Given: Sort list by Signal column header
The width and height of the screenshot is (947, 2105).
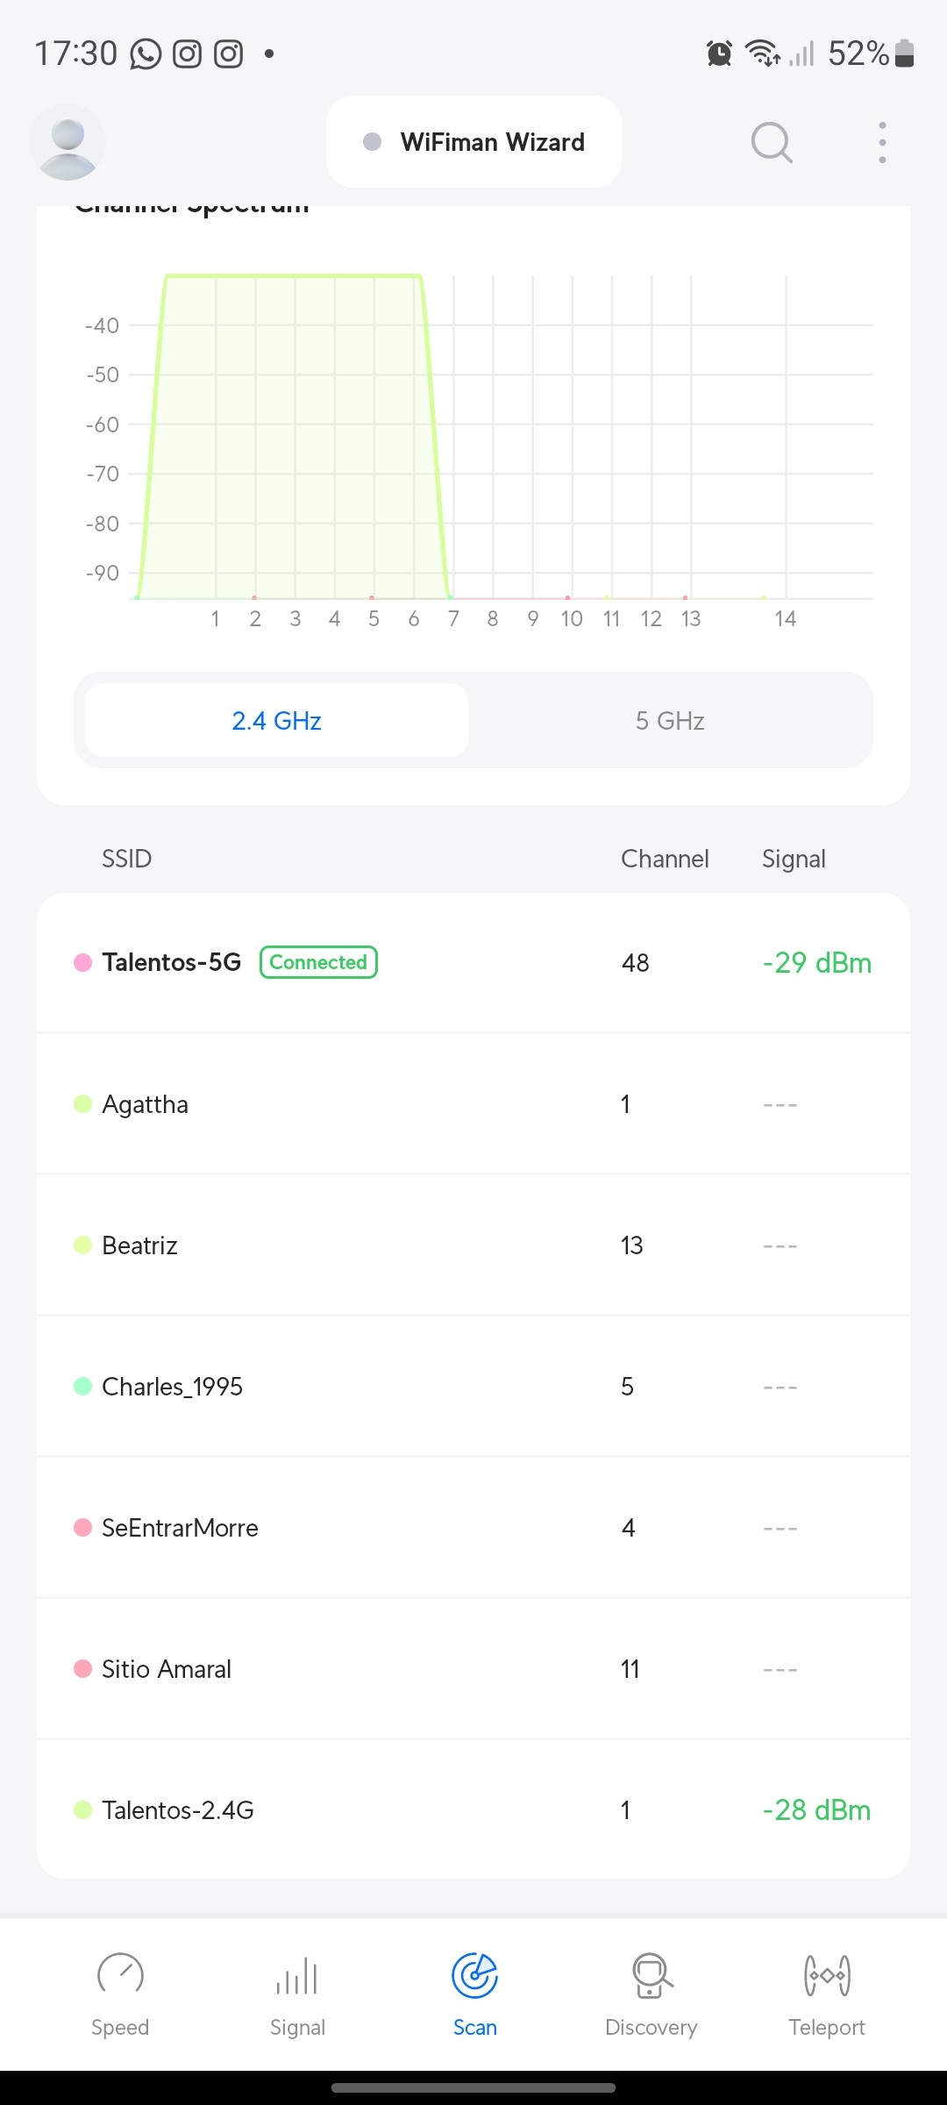Looking at the screenshot, I should tap(794, 859).
